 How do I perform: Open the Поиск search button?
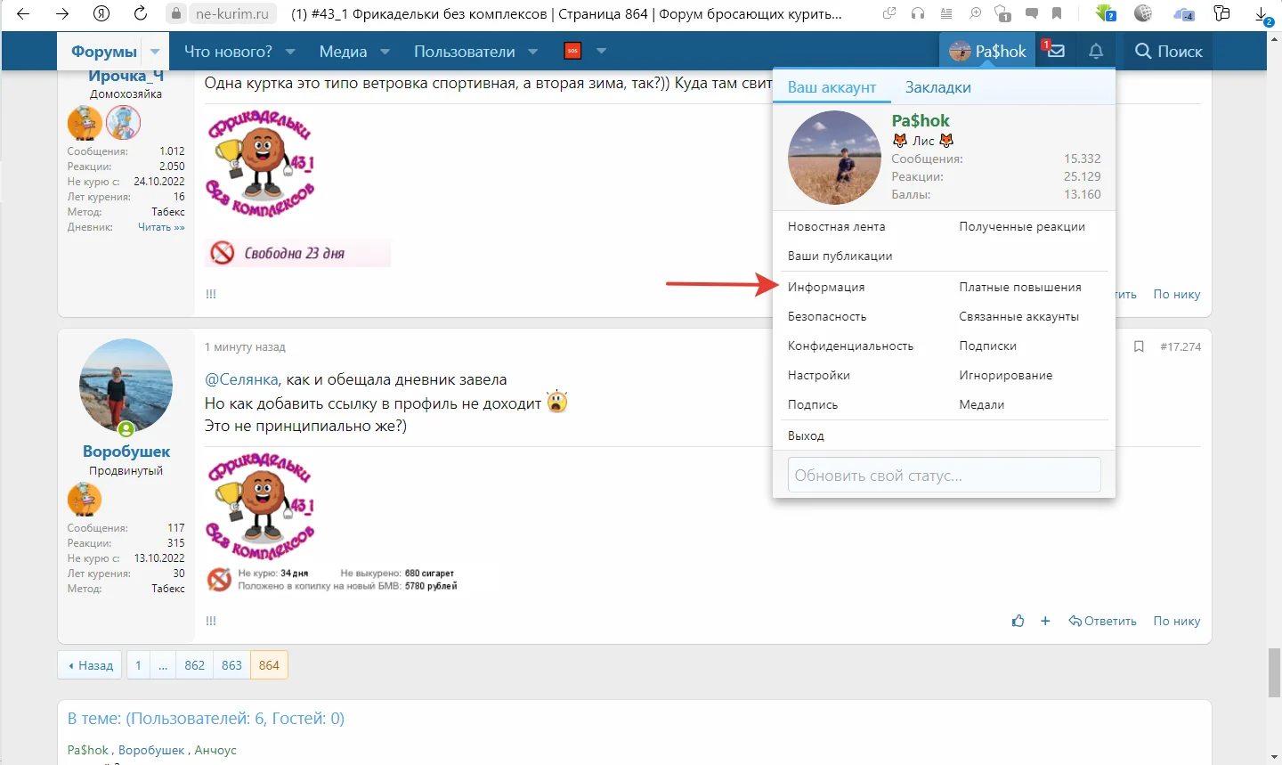(1168, 52)
